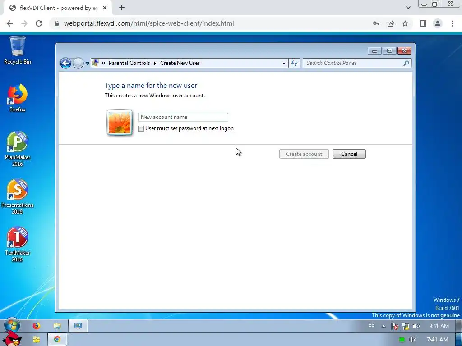Click the outer taskbar speaker icon
The image size is (462, 346).
[x=413, y=340]
